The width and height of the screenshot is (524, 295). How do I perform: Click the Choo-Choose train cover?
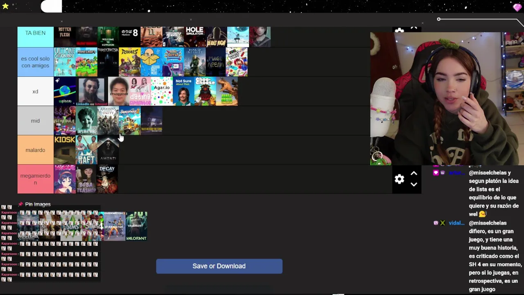[x=206, y=91]
